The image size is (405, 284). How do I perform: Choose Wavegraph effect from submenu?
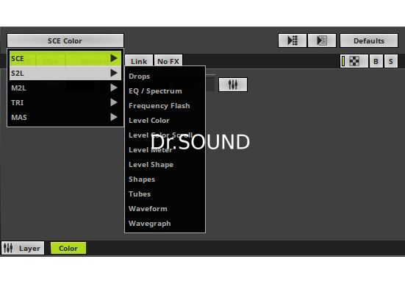tap(165, 224)
